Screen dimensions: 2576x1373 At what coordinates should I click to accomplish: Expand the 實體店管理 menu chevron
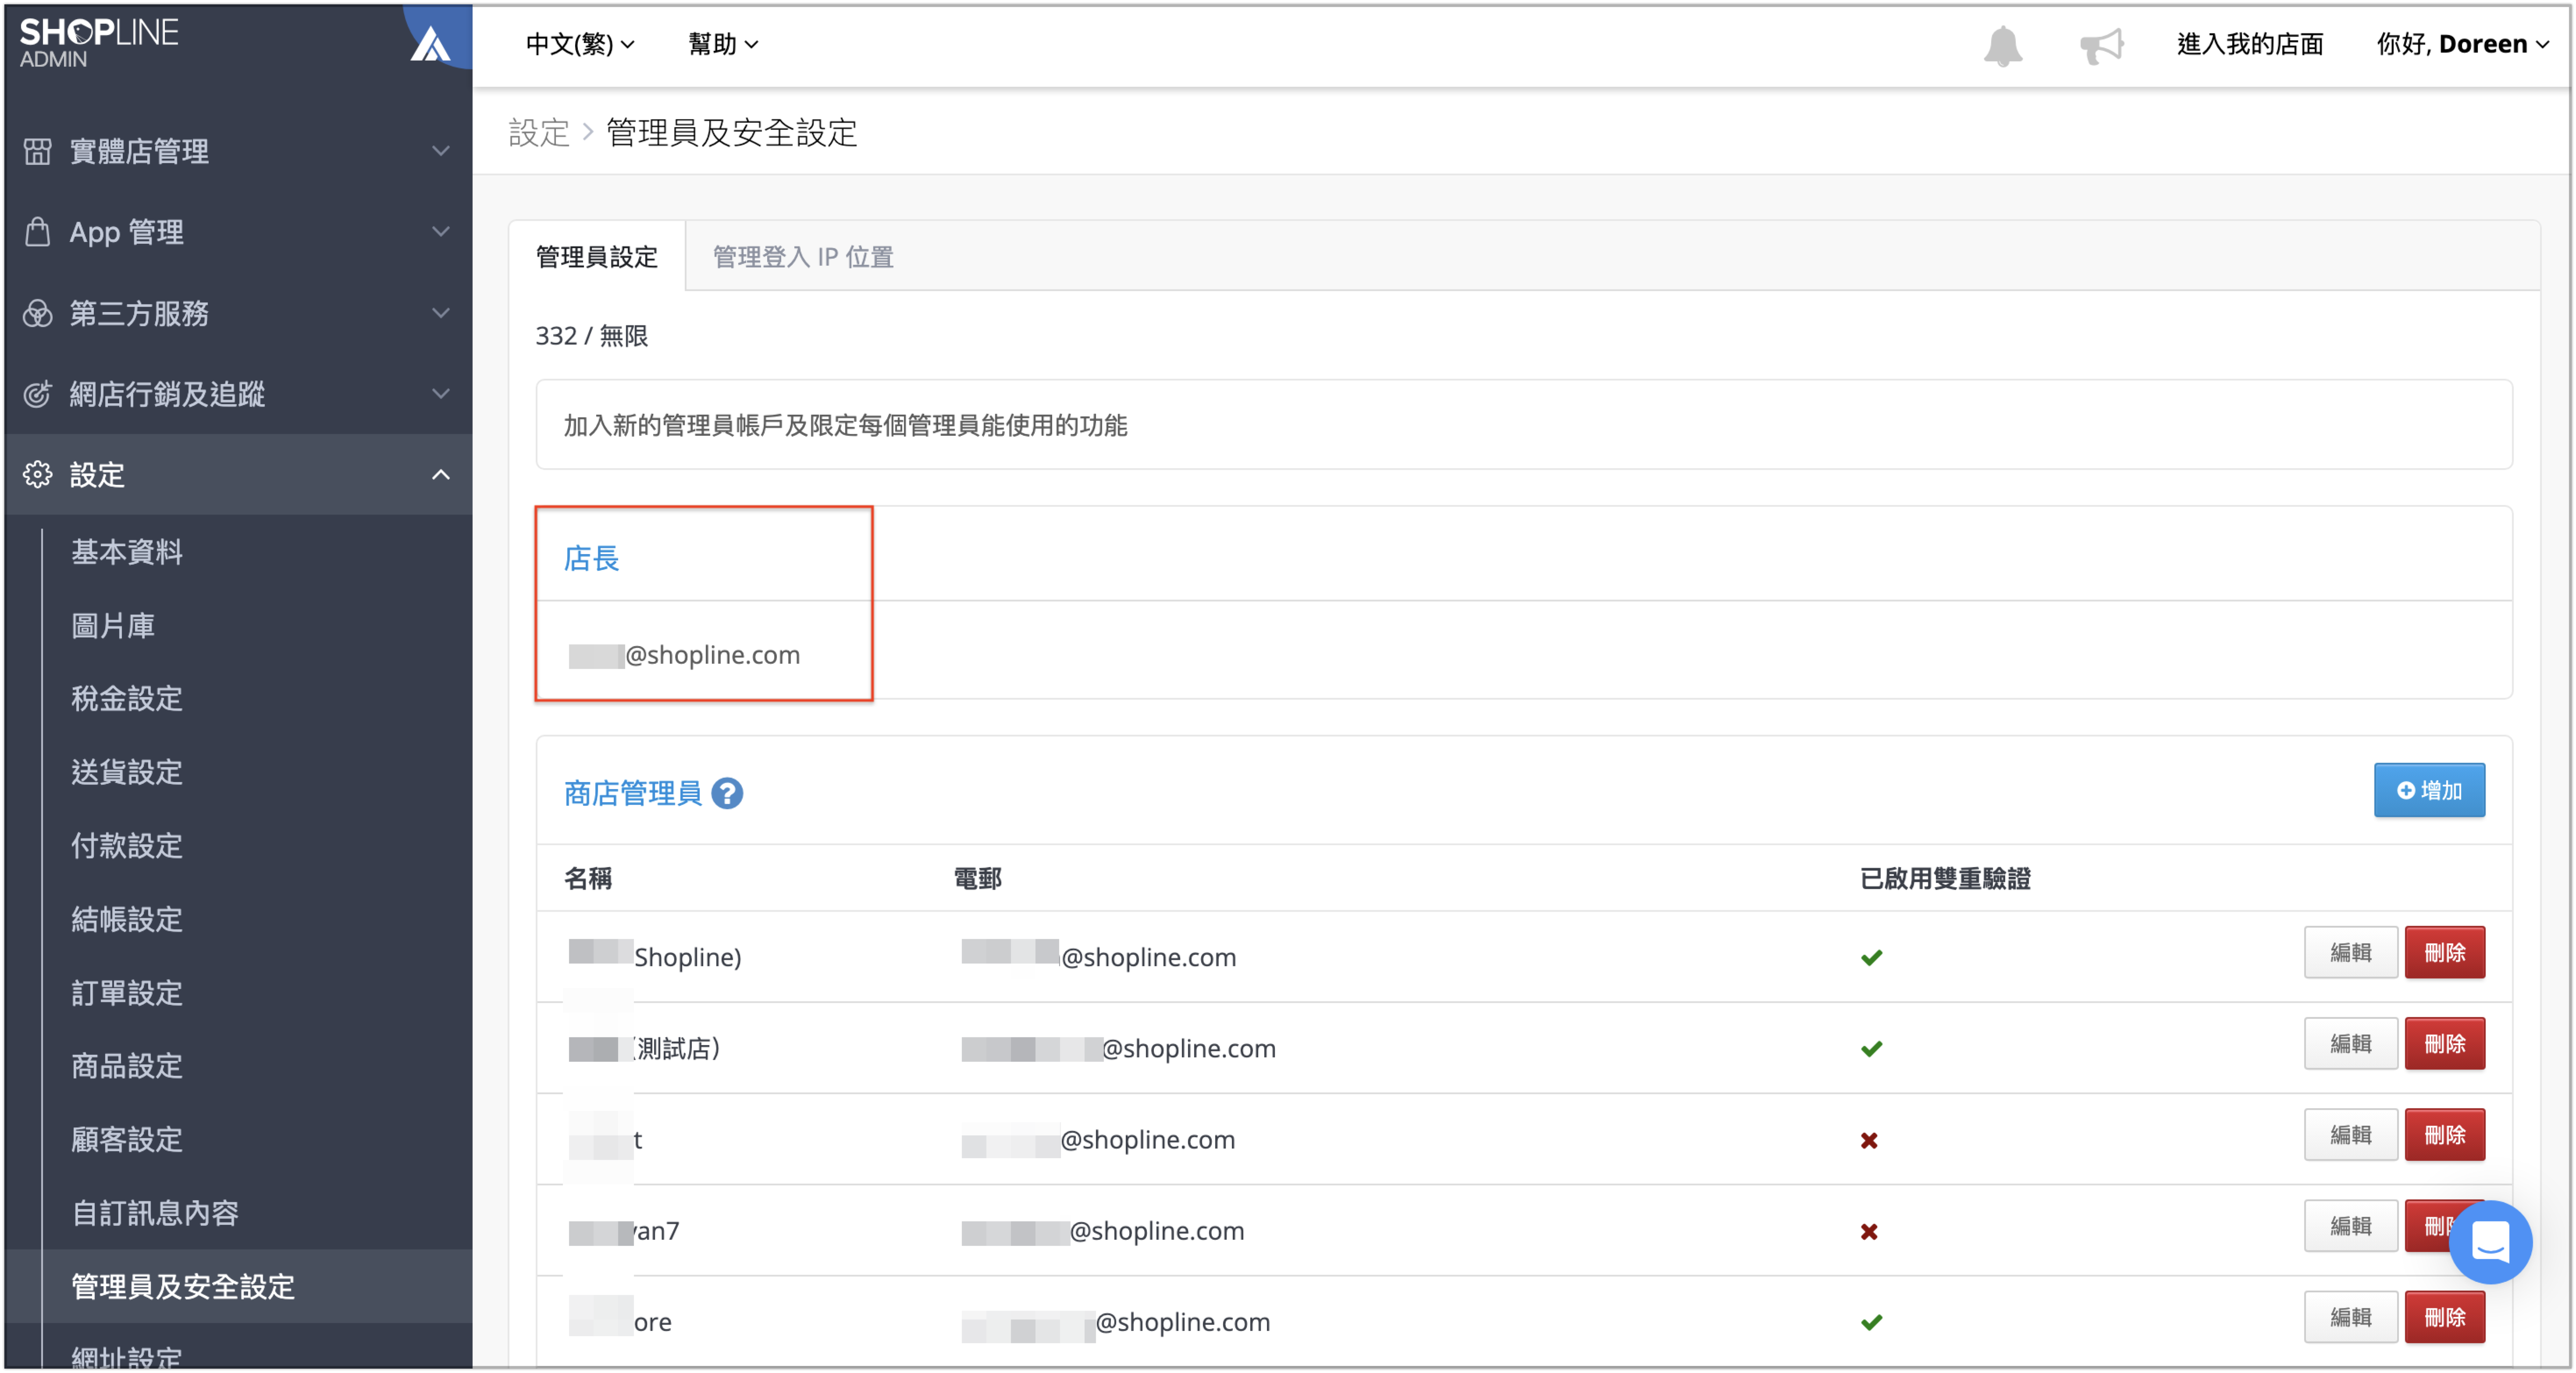pos(440,150)
